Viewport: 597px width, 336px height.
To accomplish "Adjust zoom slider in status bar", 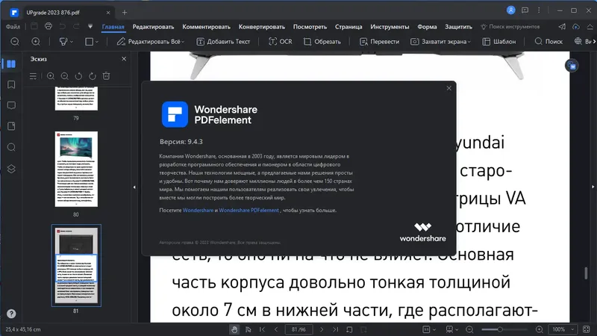I will 500,329.
